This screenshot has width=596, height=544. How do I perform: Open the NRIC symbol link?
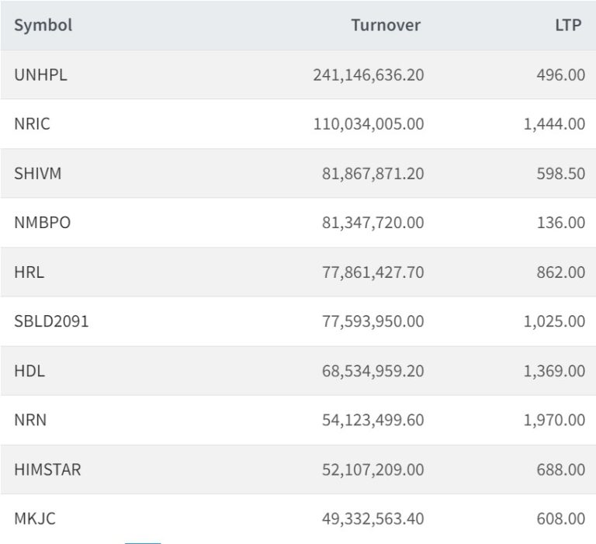point(32,123)
